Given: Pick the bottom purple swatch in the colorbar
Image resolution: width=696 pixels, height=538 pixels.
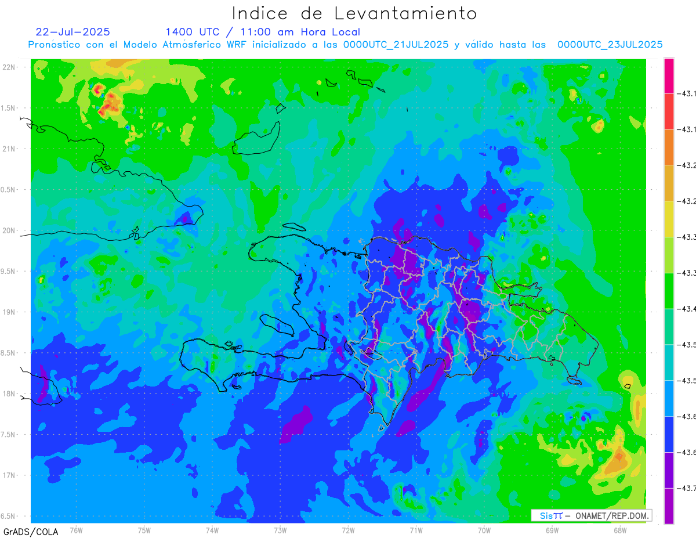Looking at the screenshot, I should pyautogui.click(x=669, y=506).
